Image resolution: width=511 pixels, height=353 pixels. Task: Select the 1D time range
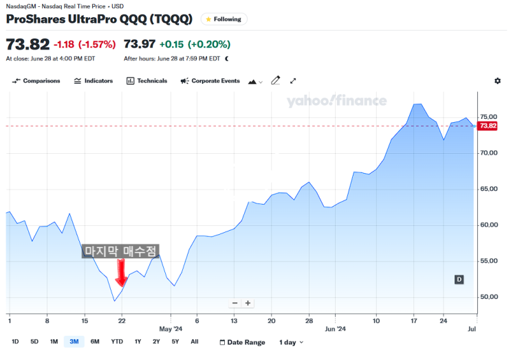click(15, 341)
